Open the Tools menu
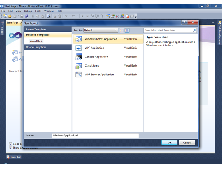Screen dimensions: 222x169 click(x=38, y=11)
